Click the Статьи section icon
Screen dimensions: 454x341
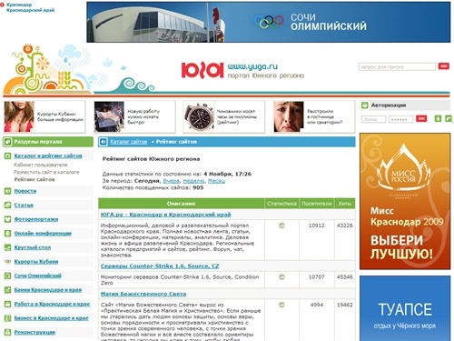[x=7, y=206]
